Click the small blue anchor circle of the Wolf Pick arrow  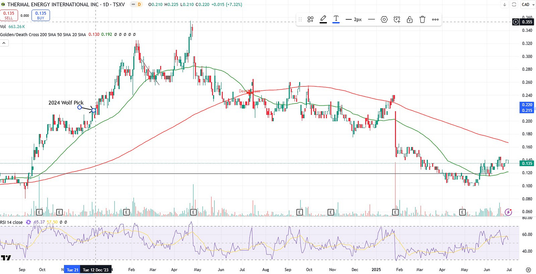(x=80, y=107)
